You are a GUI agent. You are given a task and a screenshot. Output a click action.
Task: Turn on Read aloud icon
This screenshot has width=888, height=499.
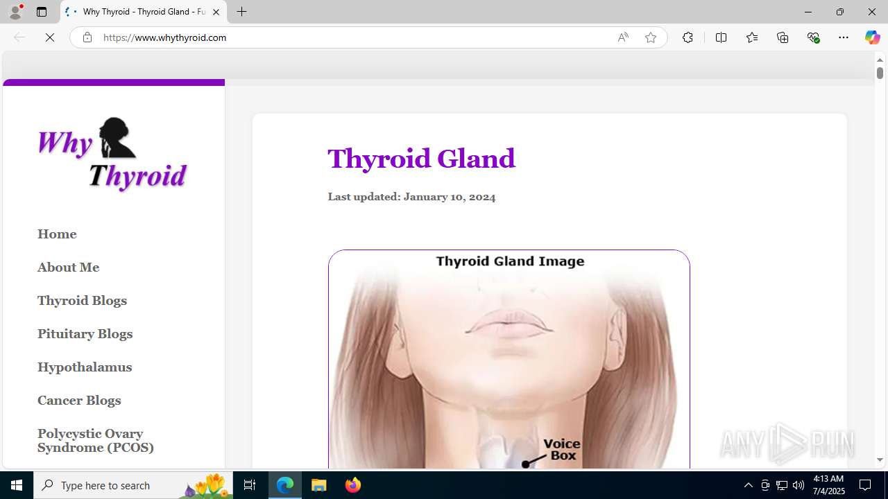tap(623, 37)
